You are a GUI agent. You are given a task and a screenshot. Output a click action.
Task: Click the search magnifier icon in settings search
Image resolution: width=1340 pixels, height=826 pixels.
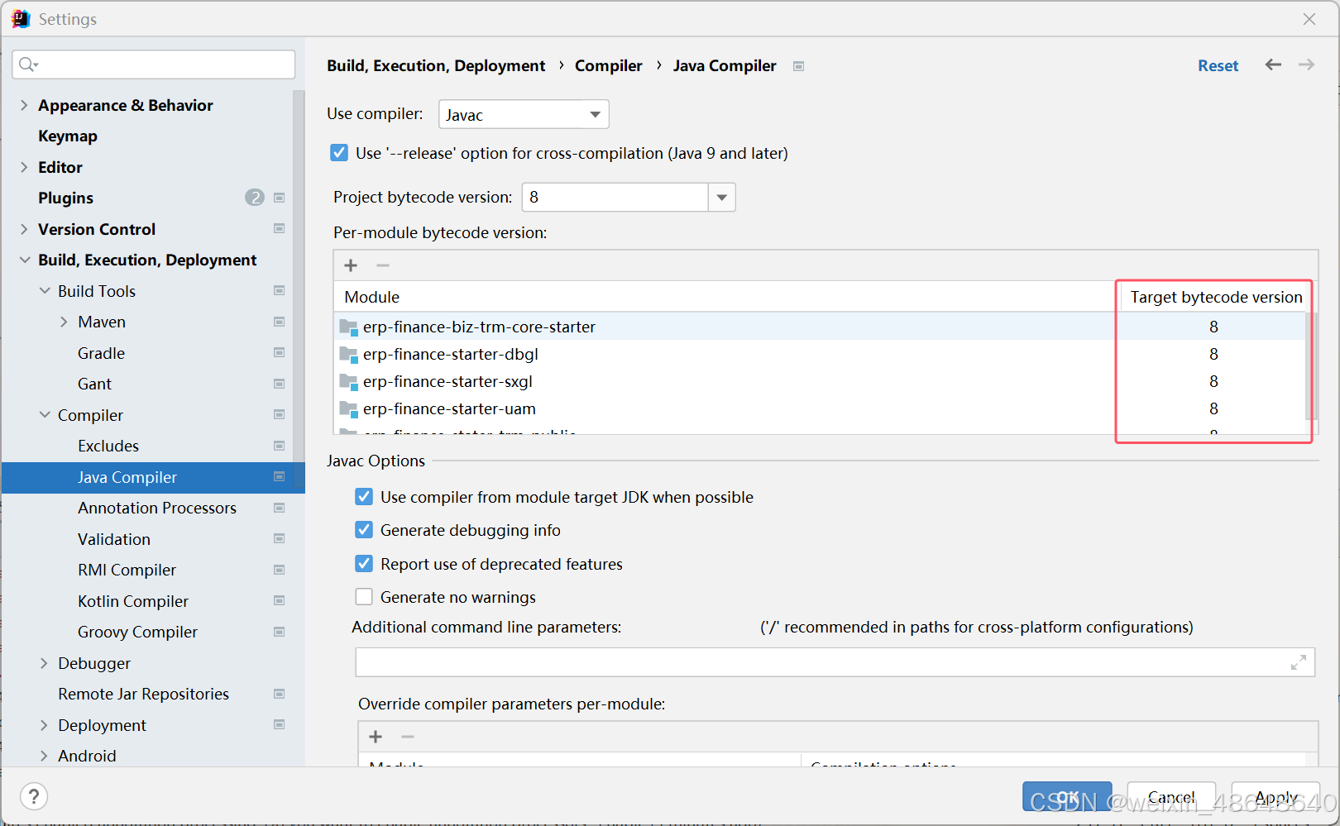(x=26, y=64)
